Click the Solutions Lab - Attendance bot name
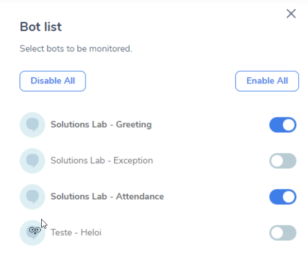Image resolution: width=308 pixels, height=257 pixels. pyautogui.click(x=107, y=196)
